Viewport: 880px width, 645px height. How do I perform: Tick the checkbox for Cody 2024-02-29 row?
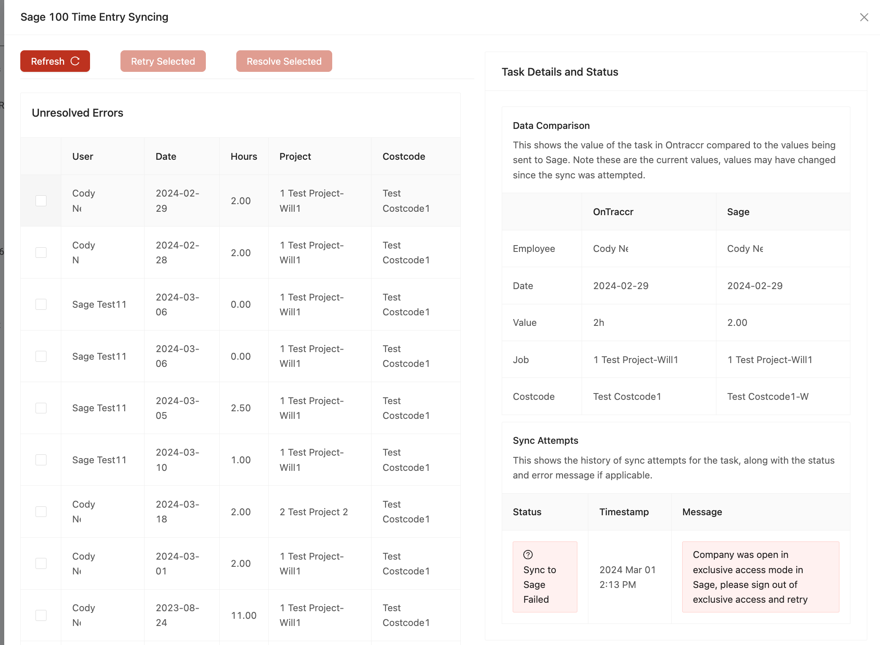pos(41,201)
